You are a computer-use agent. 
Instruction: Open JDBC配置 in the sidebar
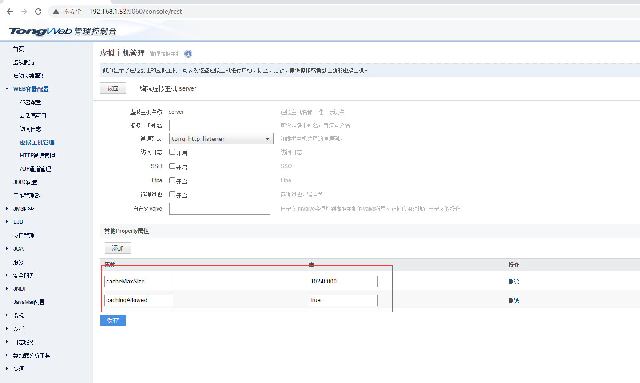pyautogui.click(x=25, y=182)
